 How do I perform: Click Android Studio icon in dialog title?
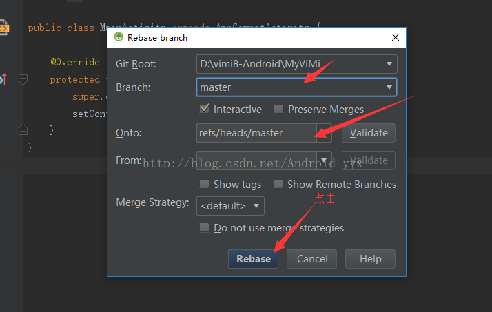[119, 37]
